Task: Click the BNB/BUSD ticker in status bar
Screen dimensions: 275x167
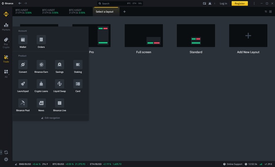Action: (x=33, y=164)
